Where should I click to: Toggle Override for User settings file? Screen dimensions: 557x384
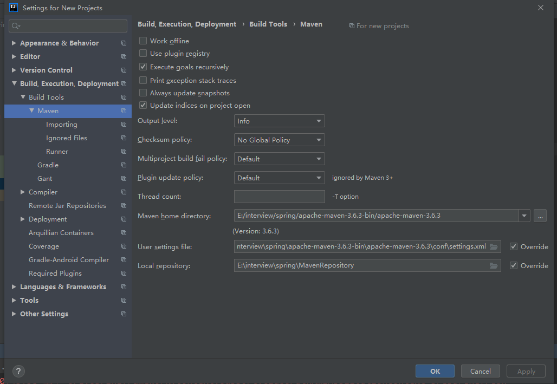(513, 246)
